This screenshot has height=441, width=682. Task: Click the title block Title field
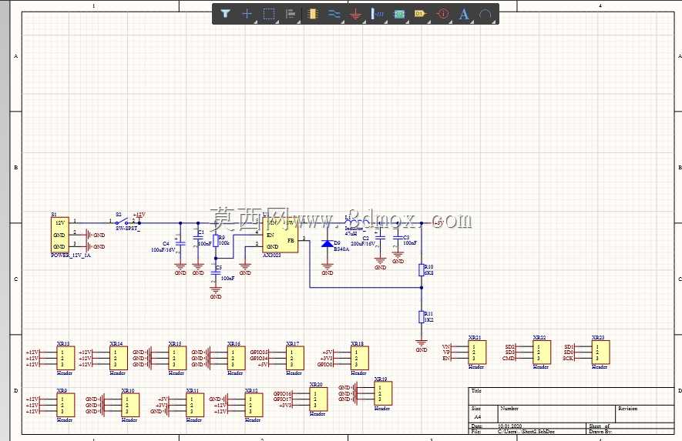(x=572, y=396)
